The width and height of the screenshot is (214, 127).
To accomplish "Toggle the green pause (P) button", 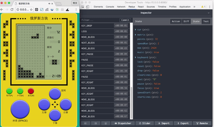I will pyautogui.click(x=9, y=91).
